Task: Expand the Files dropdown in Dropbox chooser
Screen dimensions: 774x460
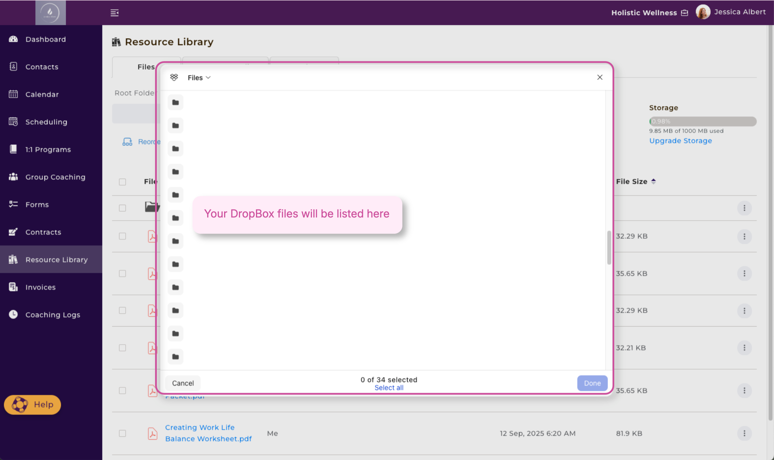Action: click(199, 78)
